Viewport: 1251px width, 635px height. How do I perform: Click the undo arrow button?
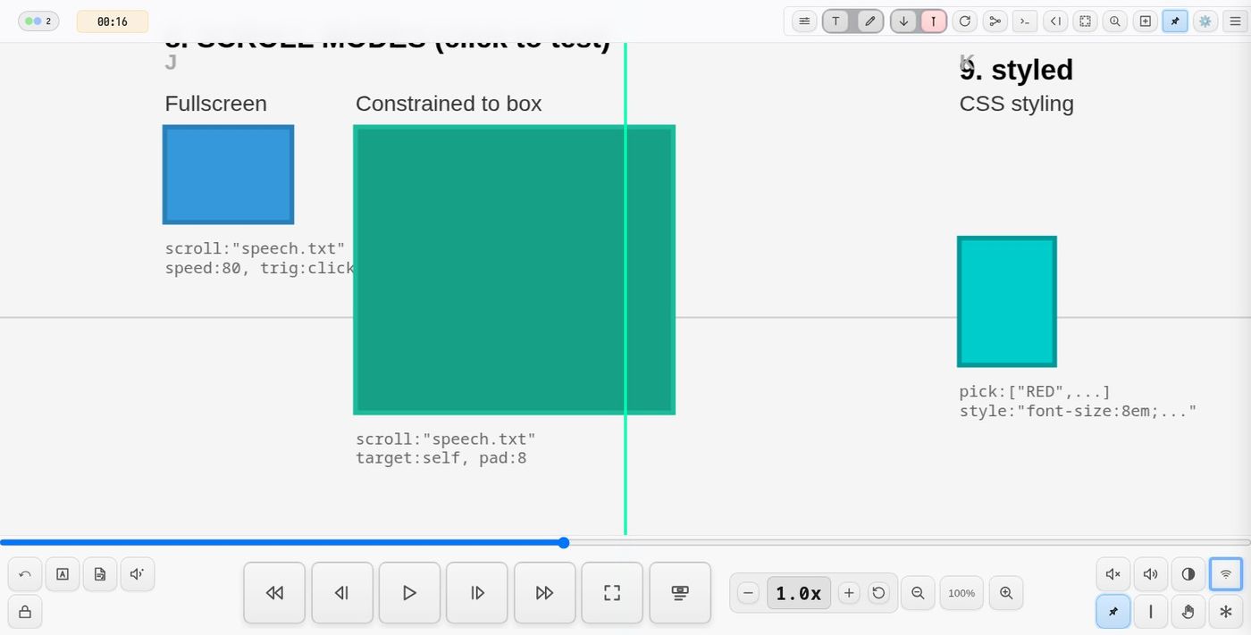tap(25, 574)
